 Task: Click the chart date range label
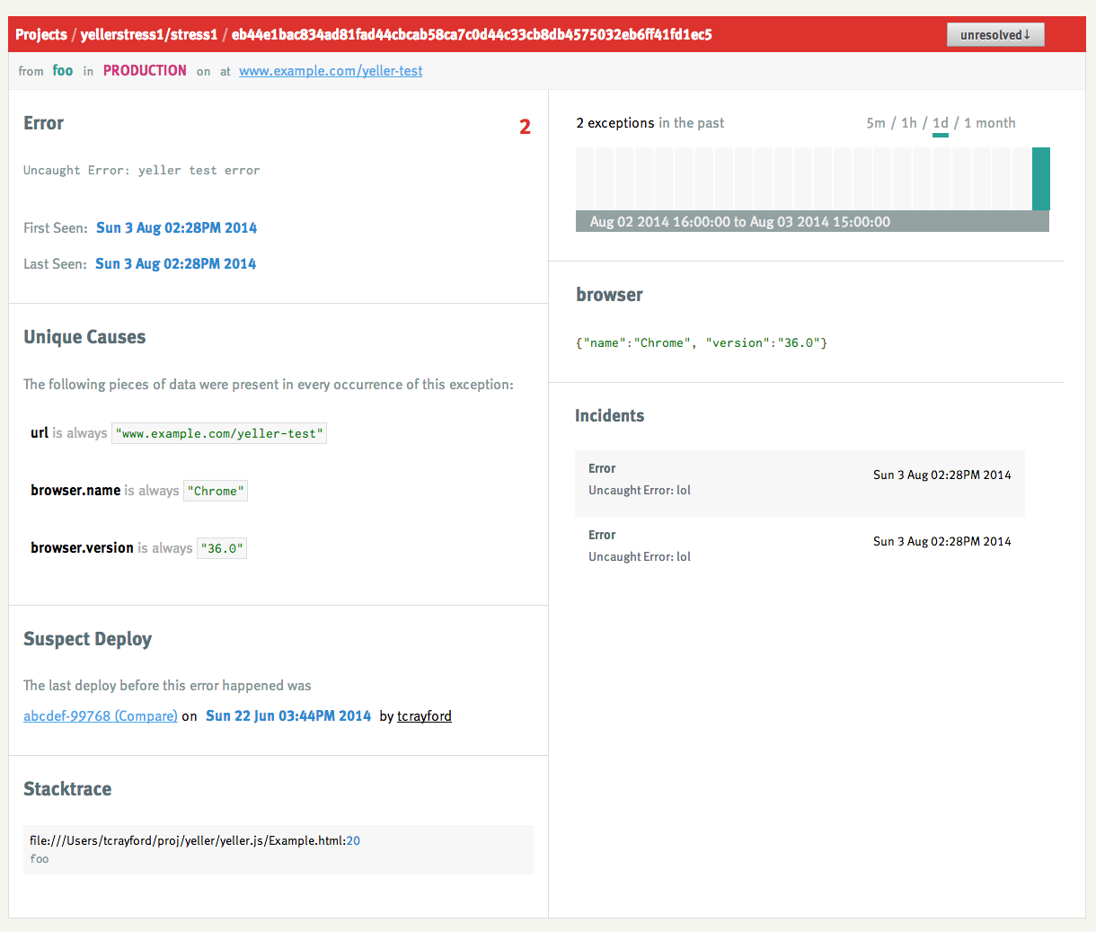point(739,222)
